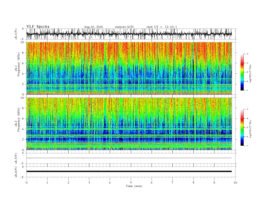Viewport: 265px width, 205px height.
Task: Click the "4" minute tick label
Action: click(x=110, y=183)
